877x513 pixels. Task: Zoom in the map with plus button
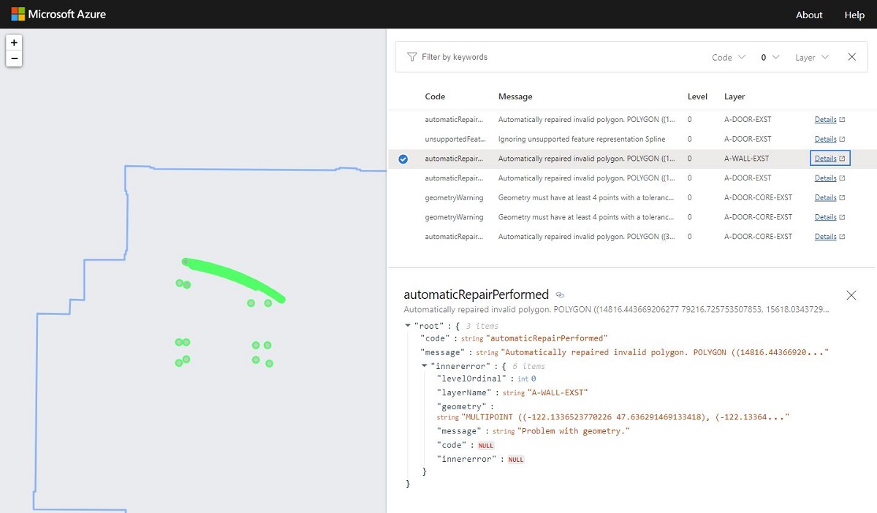tap(14, 42)
